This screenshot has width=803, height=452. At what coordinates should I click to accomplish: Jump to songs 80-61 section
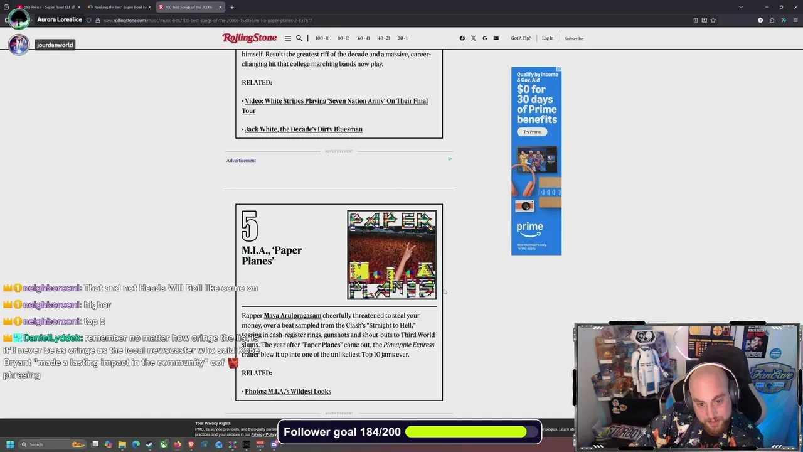[x=344, y=38]
